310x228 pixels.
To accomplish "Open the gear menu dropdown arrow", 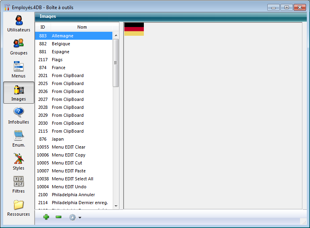I will coord(80,218).
